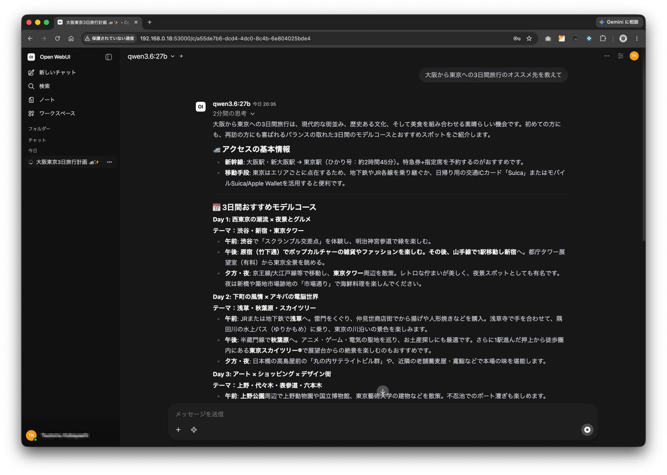Open the user avatar menu in header
Image resolution: width=667 pixels, height=475 pixels.
634,56
